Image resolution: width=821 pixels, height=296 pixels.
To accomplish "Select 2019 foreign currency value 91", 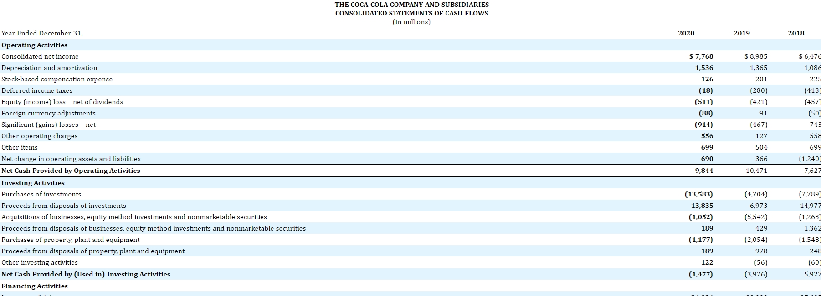I will (763, 113).
